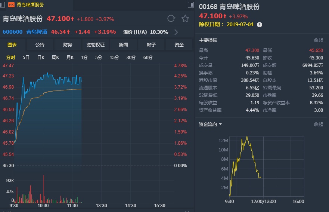Add stock to favorites with star icon
Viewport: 329px width, 212px height.
(x=185, y=19)
